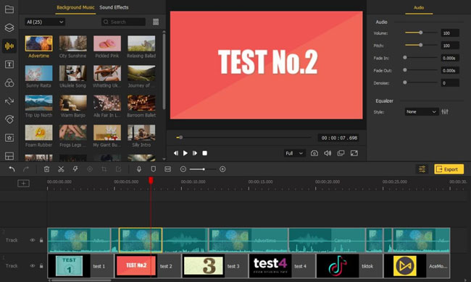Start voice recording with microphone icon

click(139, 169)
